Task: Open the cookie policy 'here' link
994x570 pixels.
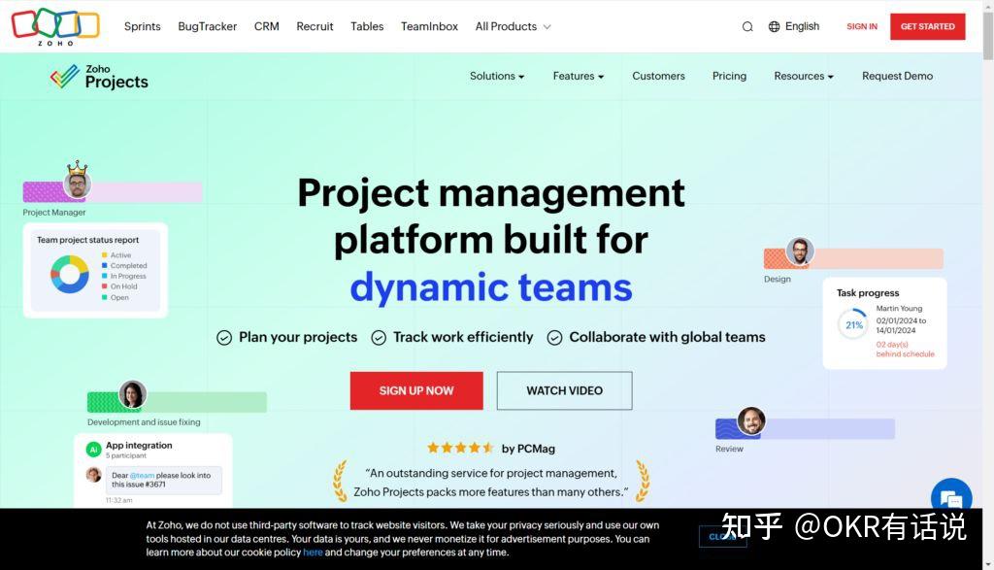Action: coord(313,553)
